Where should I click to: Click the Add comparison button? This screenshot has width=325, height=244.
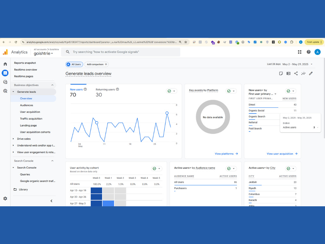click(x=97, y=64)
